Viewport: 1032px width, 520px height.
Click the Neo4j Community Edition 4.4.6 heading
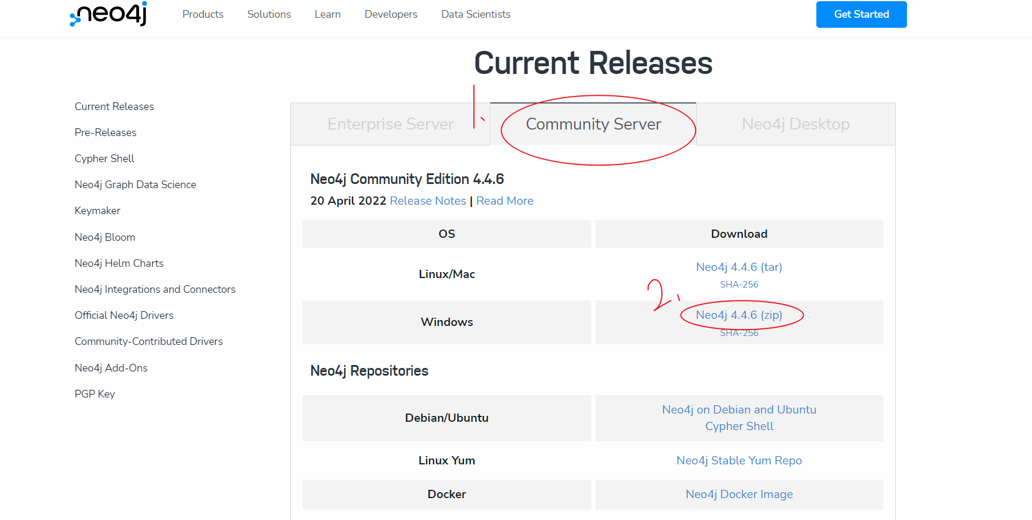pyautogui.click(x=407, y=179)
